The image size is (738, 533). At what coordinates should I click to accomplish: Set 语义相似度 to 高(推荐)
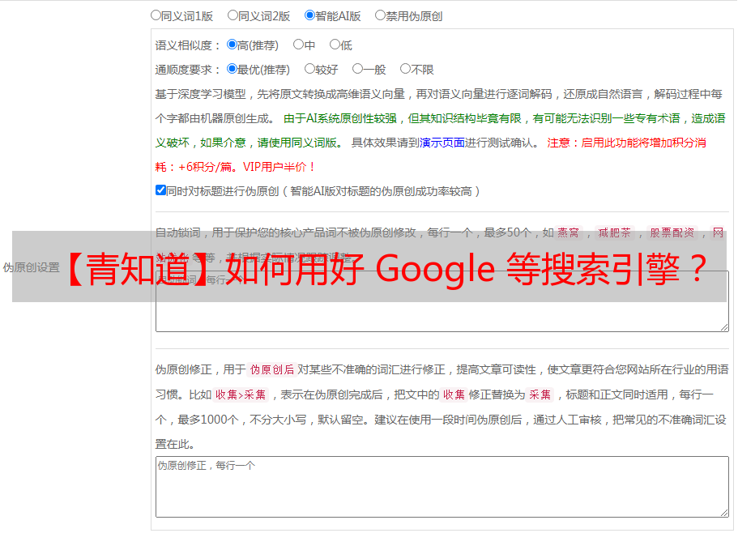[232, 45]
